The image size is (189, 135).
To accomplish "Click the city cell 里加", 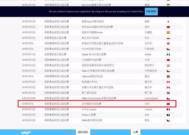I will point(147,76).
